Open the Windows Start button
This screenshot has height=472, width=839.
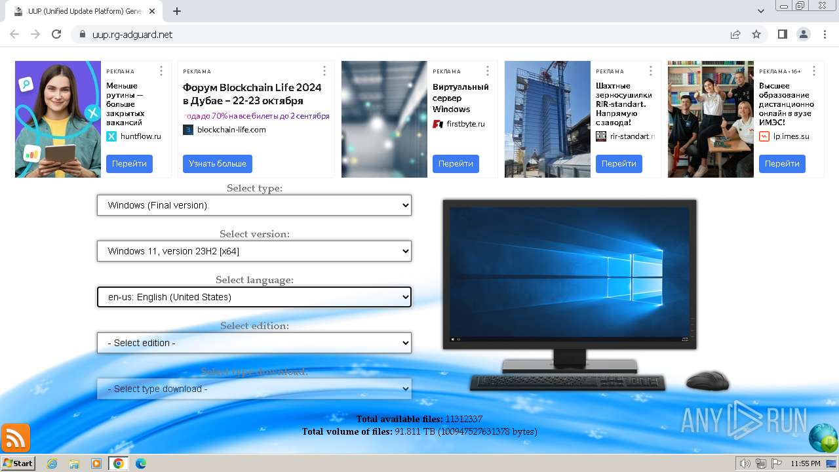point(18,463)
